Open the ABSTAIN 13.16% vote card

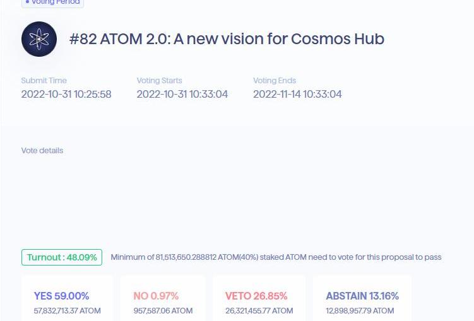[x=362, y=299]
